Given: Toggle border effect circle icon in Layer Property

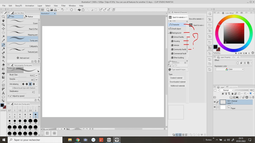Looking at the screenshot, I should 238,63.
